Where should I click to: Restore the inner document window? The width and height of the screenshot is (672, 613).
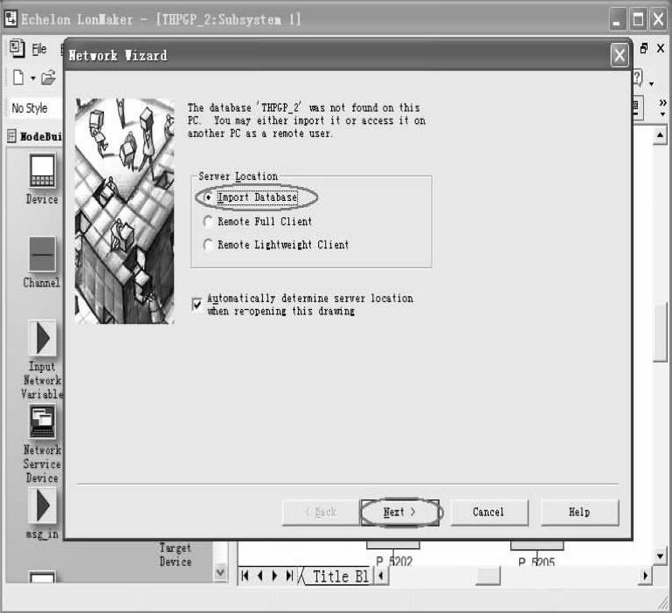click(643, 48)
